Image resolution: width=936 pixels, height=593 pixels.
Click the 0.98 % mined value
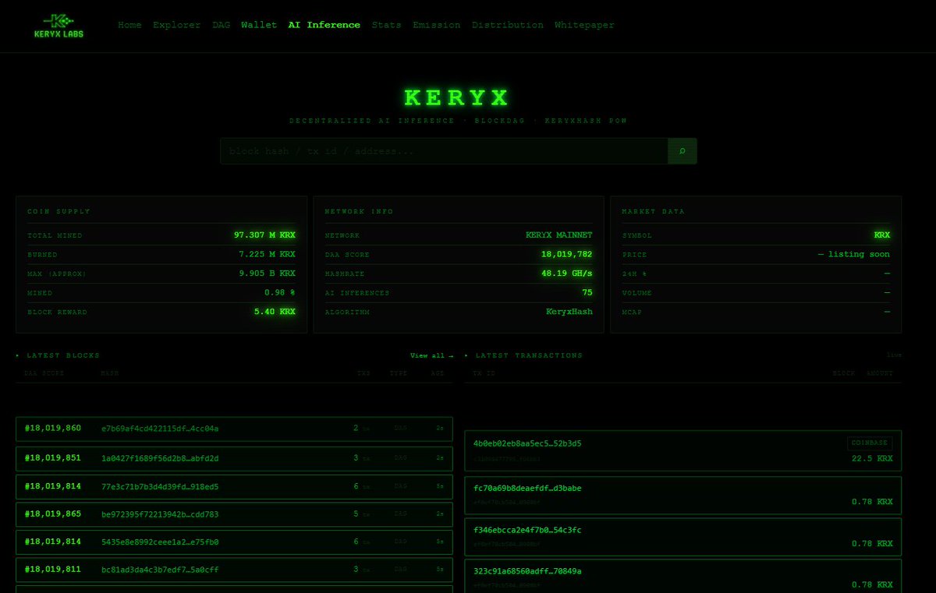(x=280, y=292)
